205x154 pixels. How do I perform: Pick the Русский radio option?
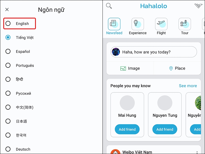click(8, 93)
